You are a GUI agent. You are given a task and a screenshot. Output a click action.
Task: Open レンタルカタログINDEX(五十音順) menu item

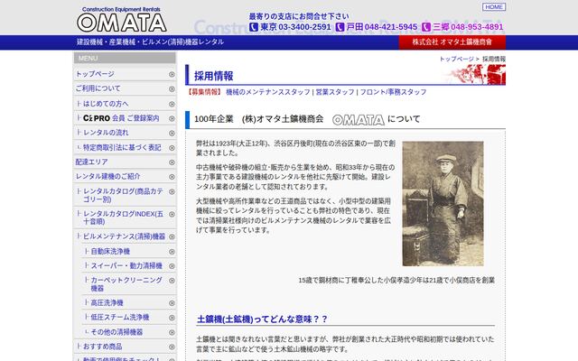pos(123,218)
